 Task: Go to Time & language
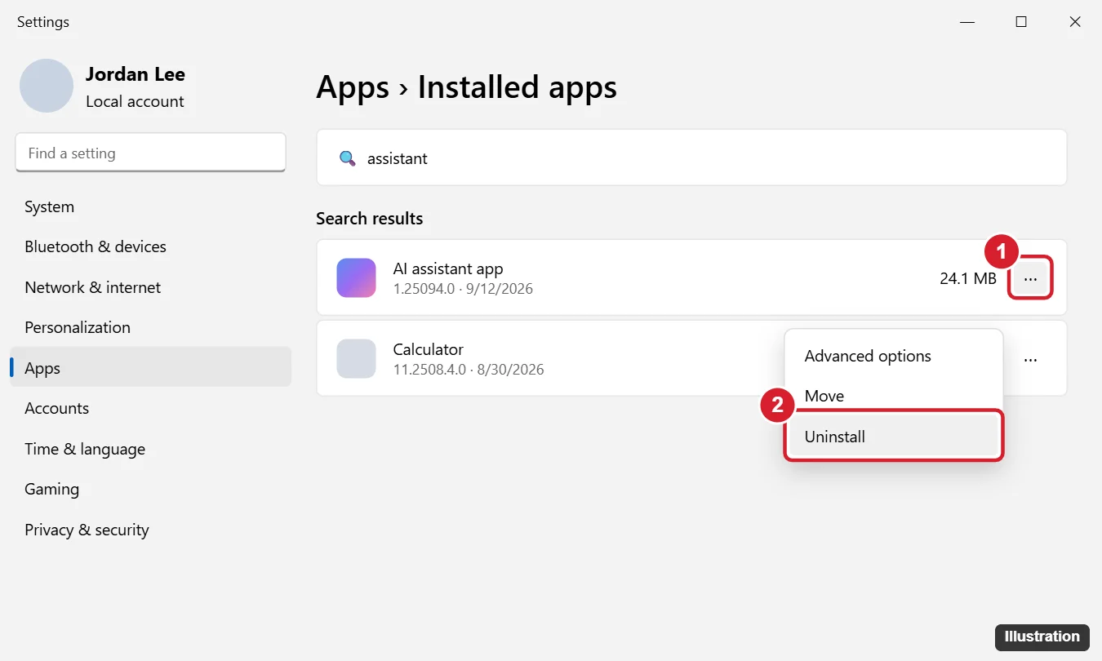(150, 449)
